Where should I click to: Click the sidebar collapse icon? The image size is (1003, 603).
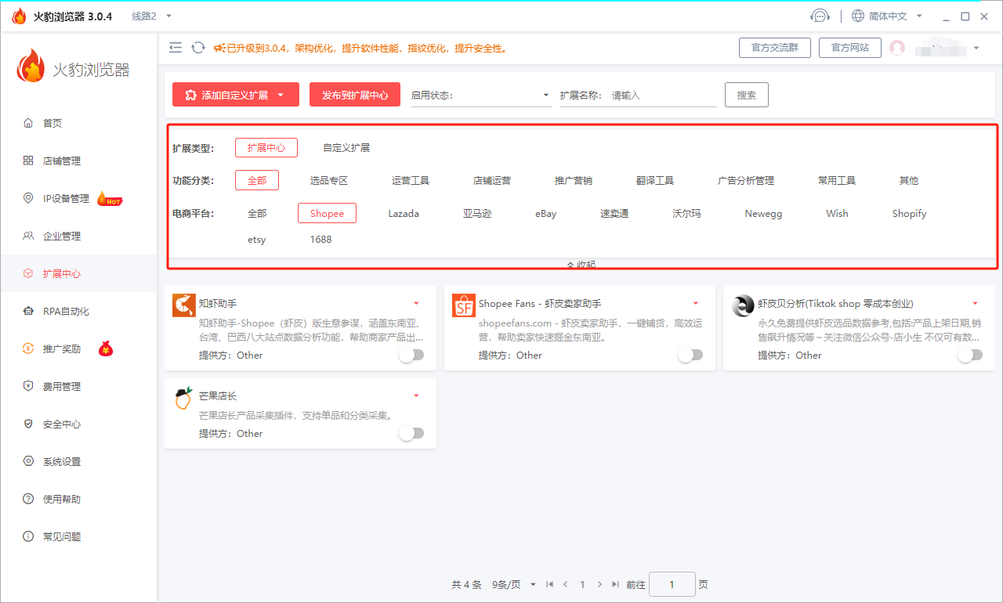click(x=176, y=48)
